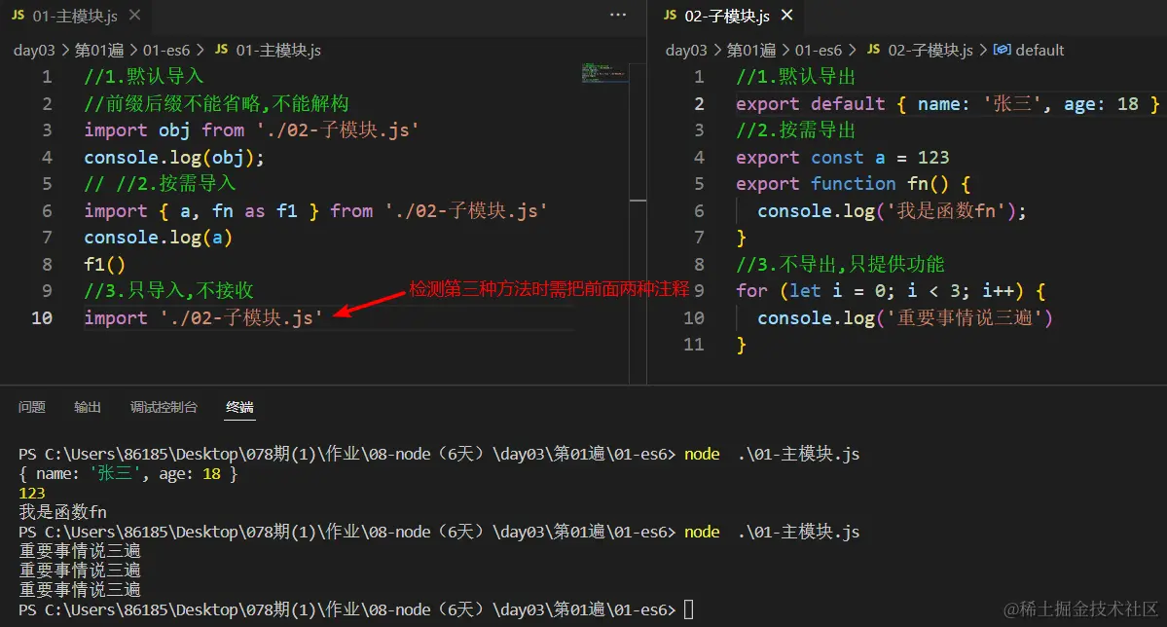Click the left editor minimap preview

click(604, 72)
